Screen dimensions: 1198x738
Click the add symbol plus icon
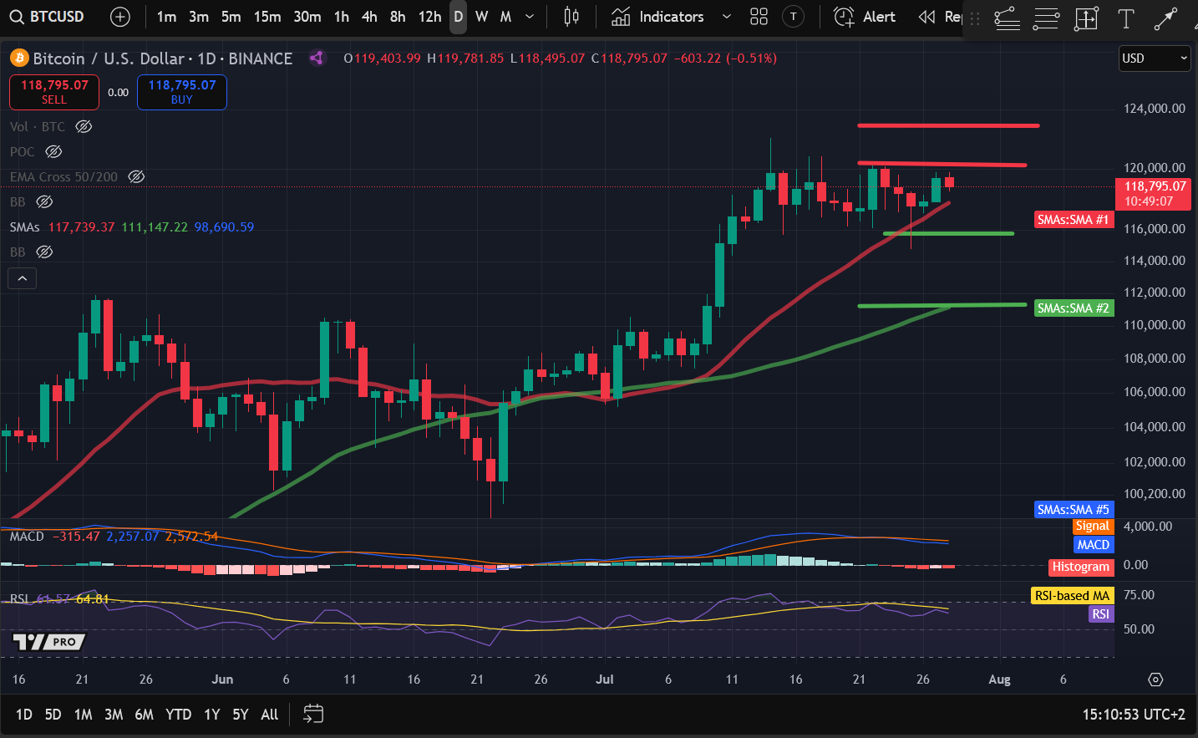pyautogui.click(x=120, y=17)
